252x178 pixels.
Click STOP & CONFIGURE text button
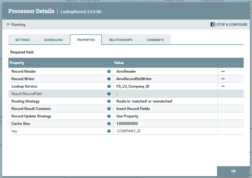click(232, 25)
